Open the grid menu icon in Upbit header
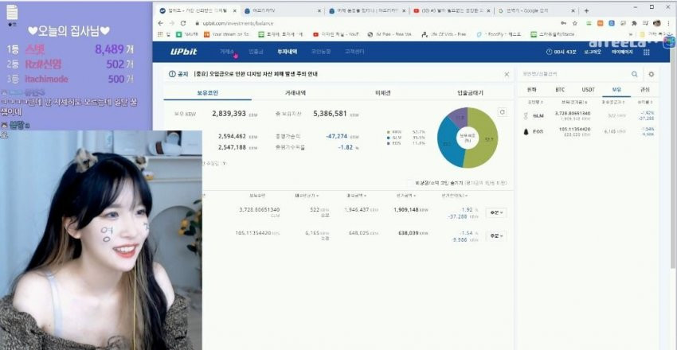 [x=647, y=52]
